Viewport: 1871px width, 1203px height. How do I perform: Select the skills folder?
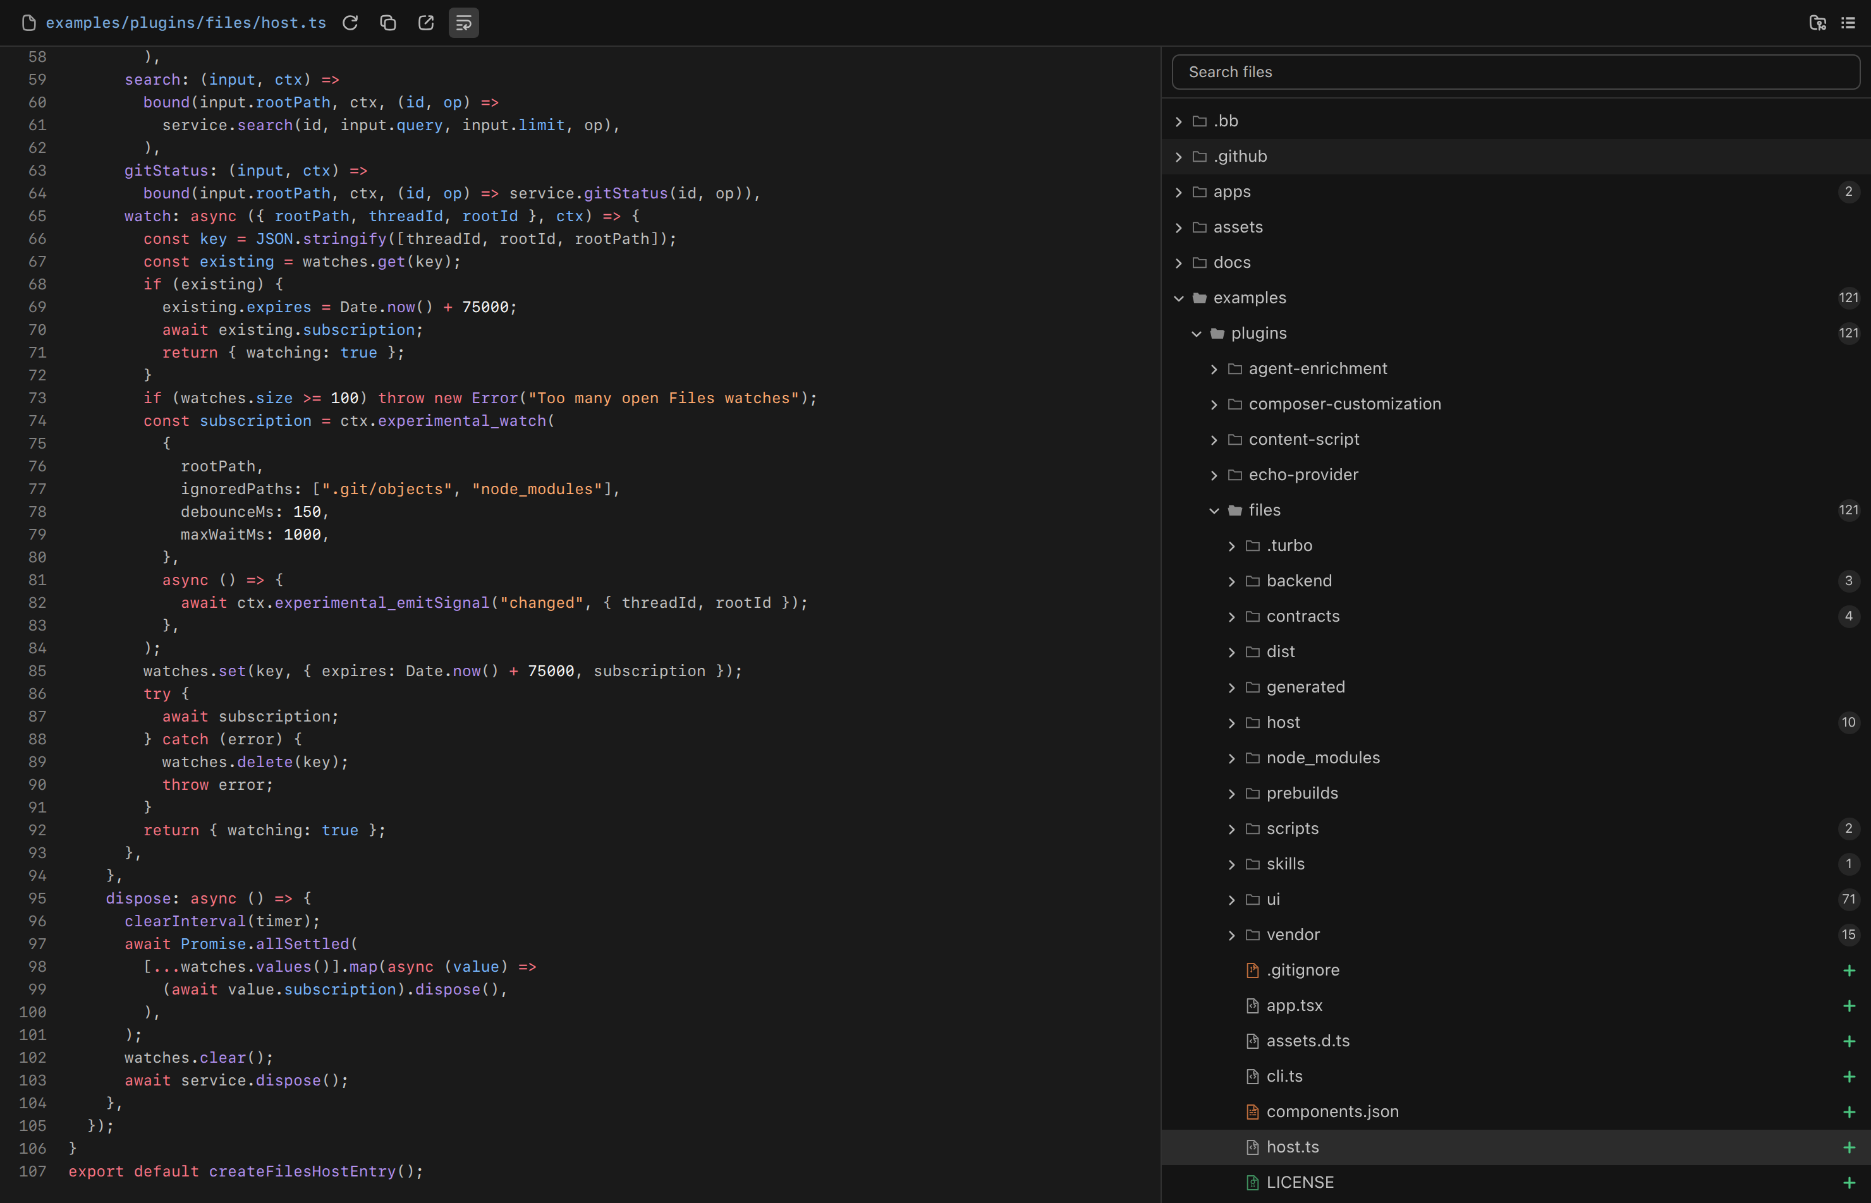click(1516, 864)
